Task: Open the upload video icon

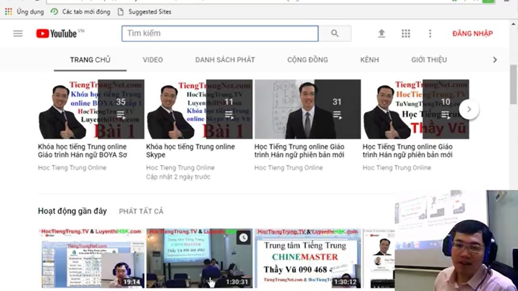Action: click(x=382, y=34)
